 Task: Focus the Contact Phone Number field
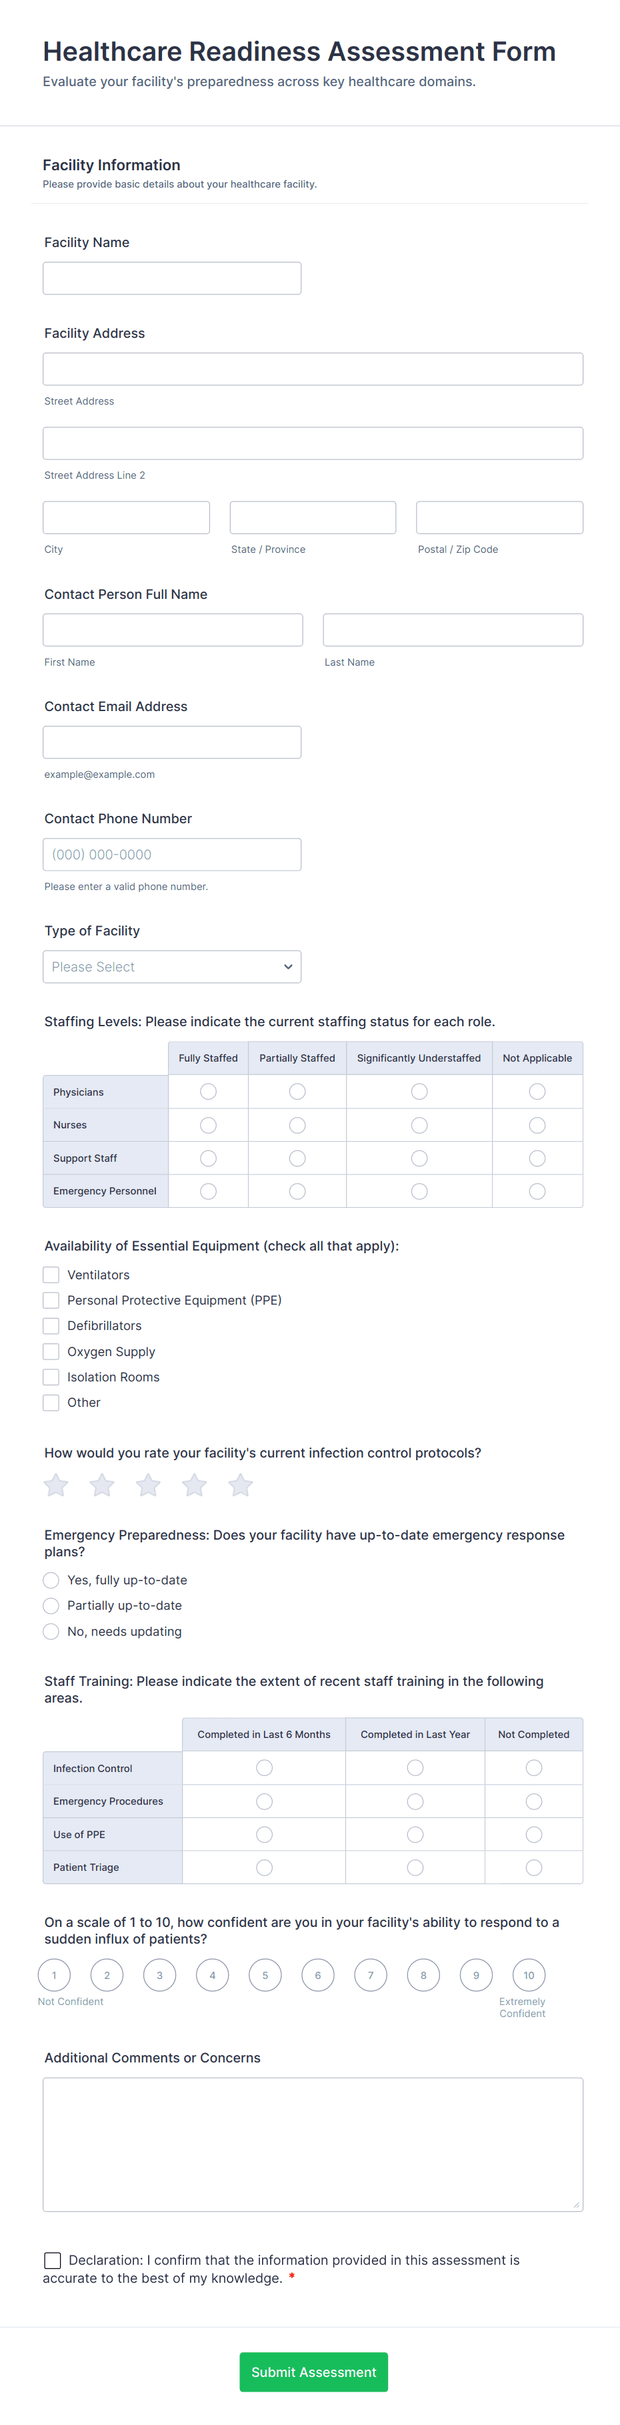click(x=172, y=855)
